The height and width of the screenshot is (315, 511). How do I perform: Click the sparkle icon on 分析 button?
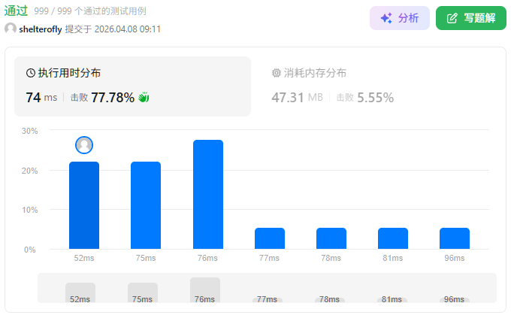pos(386,18)
